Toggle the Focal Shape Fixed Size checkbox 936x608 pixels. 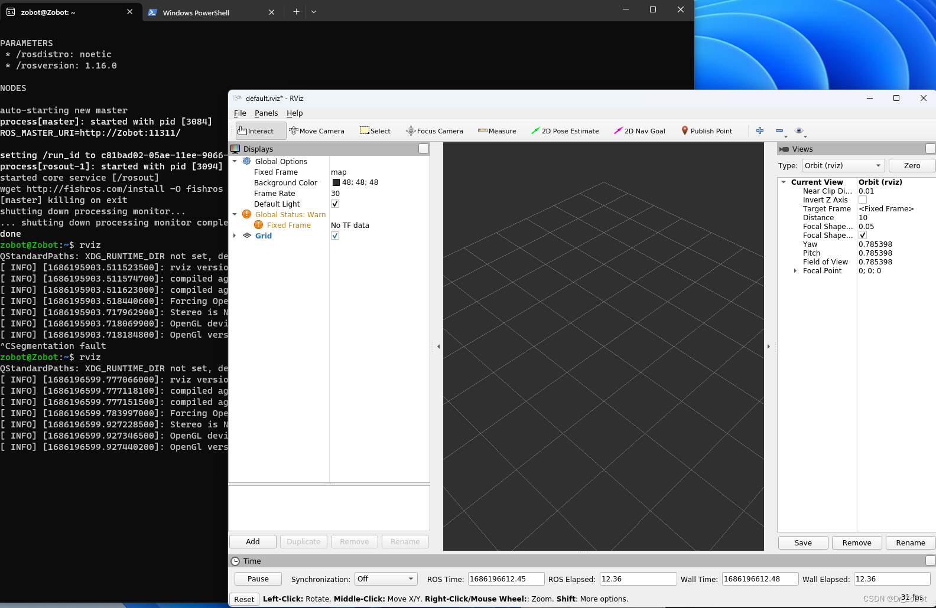coord(863,236)
